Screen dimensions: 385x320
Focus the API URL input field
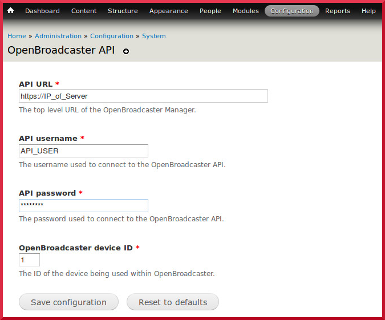tap(143, 96)
